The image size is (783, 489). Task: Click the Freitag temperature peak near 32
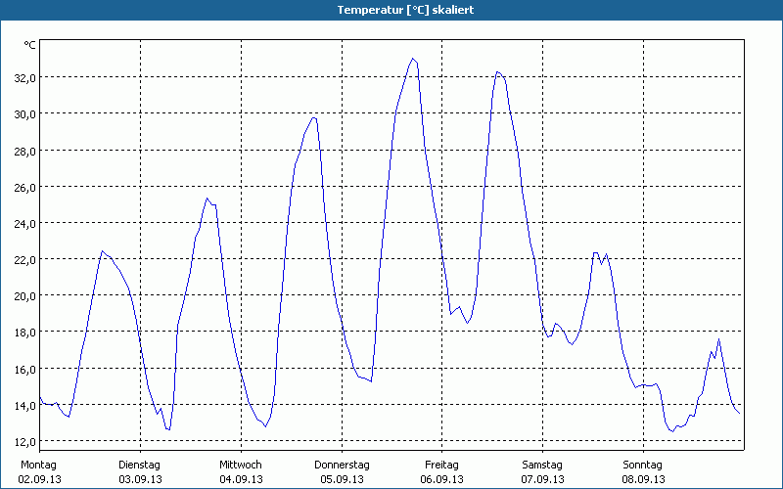point(497,71)
